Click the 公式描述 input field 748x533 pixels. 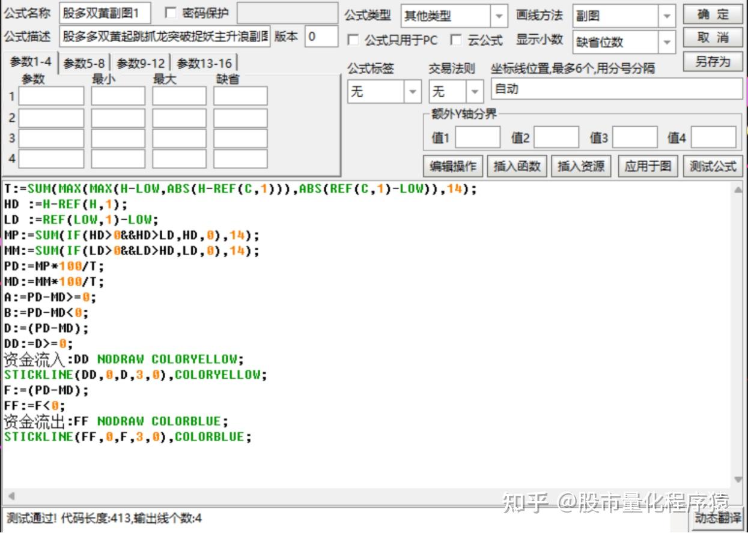[x=165, y=37]
